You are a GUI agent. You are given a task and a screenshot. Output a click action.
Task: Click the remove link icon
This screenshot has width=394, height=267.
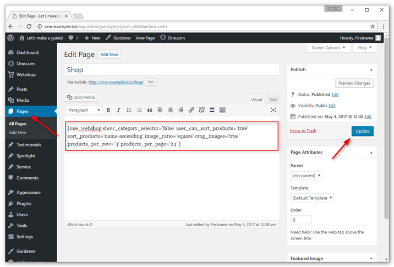[201, 110]
